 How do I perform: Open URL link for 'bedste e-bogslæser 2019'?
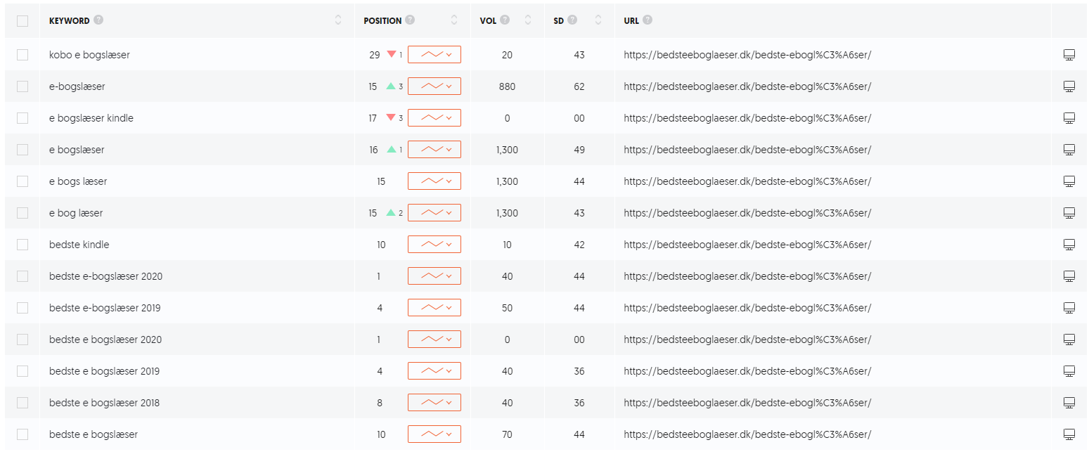coord(747,308)
